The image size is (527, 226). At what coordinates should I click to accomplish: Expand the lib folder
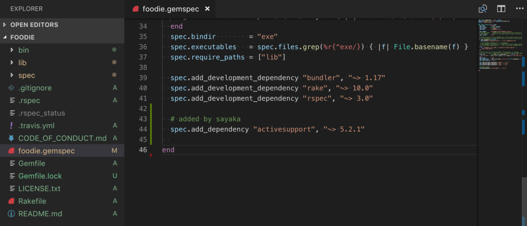pos(22,63)
